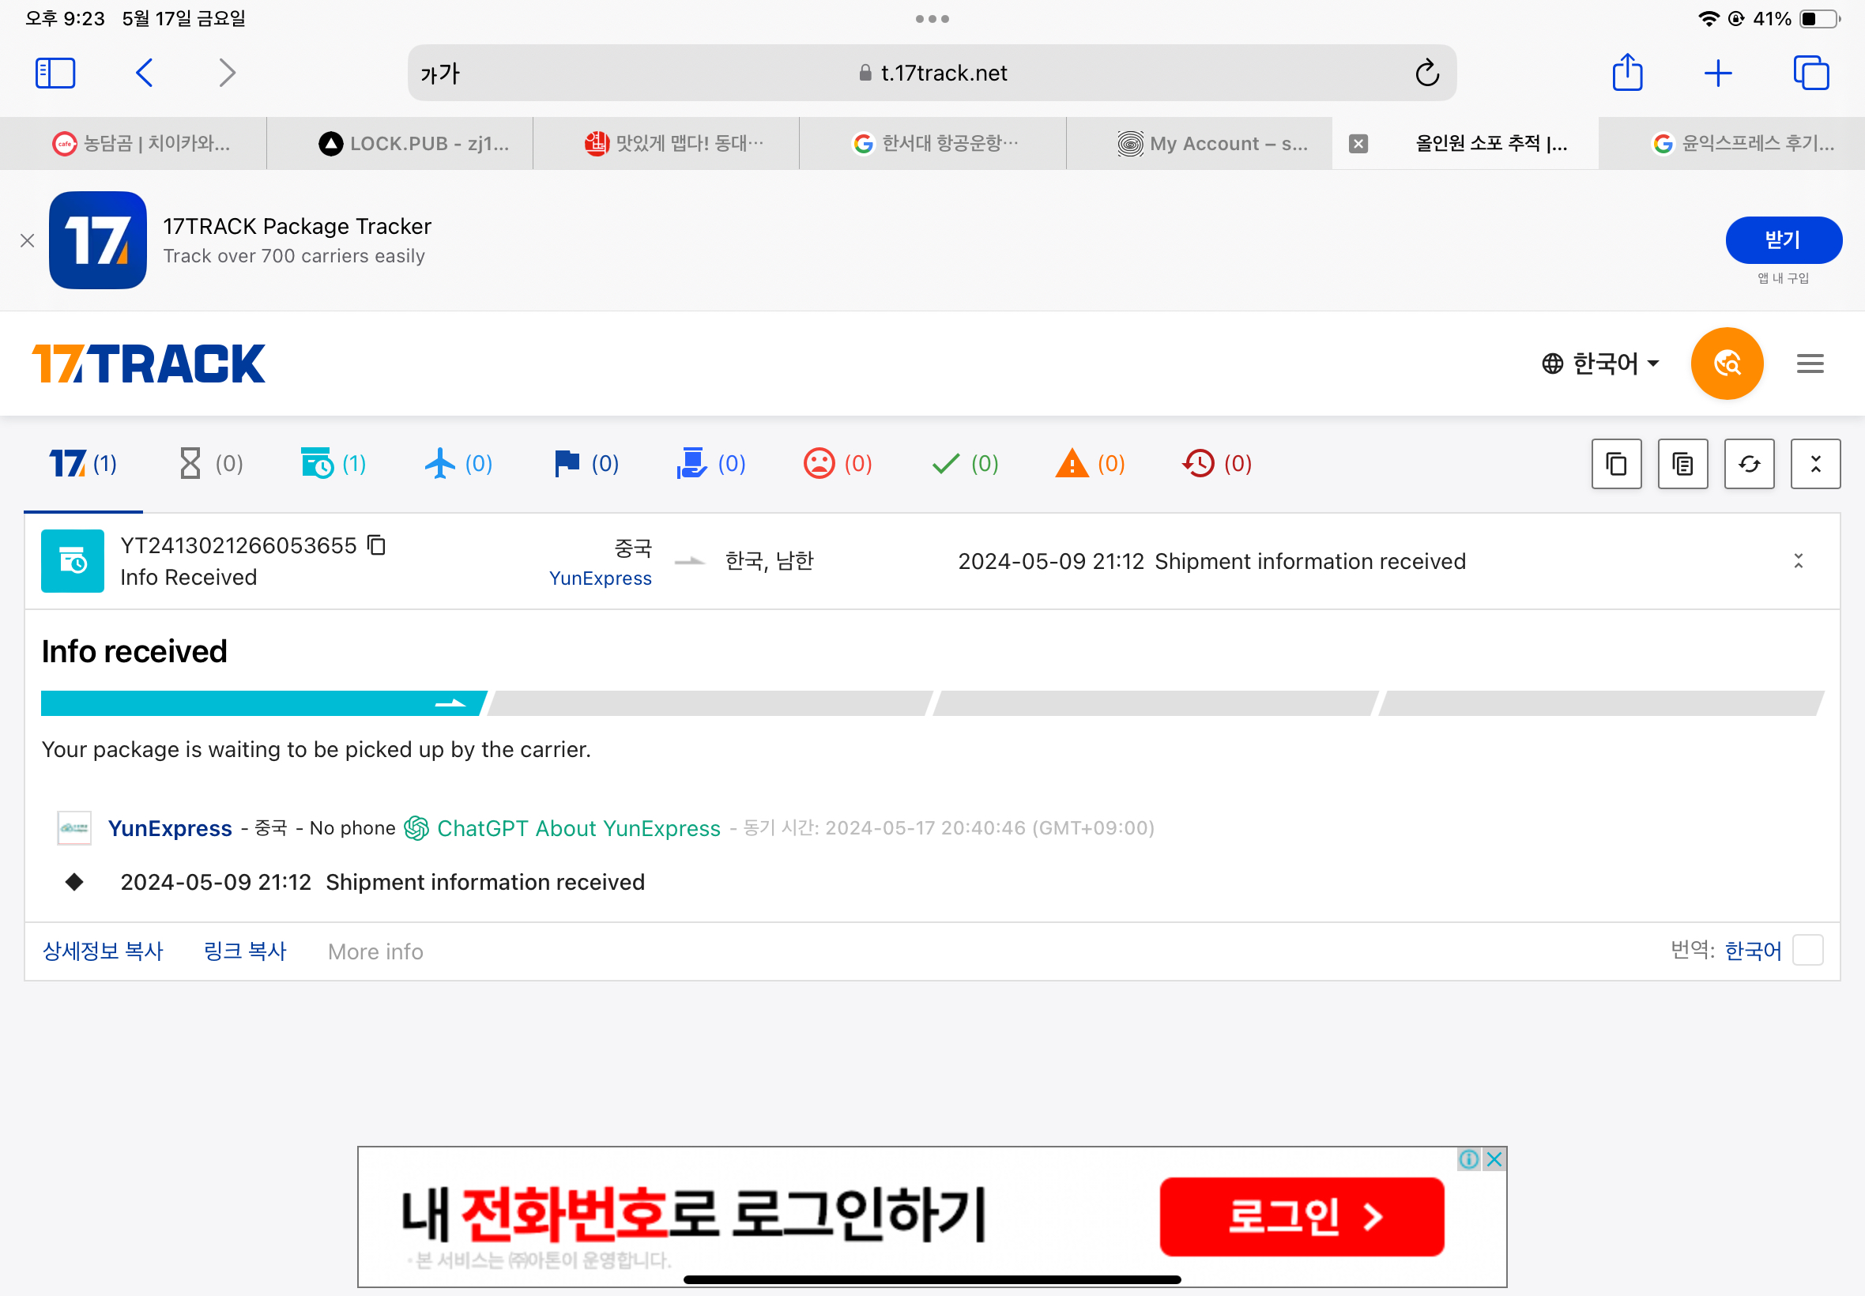Screen dimensions: 1865x1296
Task: Click the sad-face "Exception" filter icon
Action: [817, 463]
